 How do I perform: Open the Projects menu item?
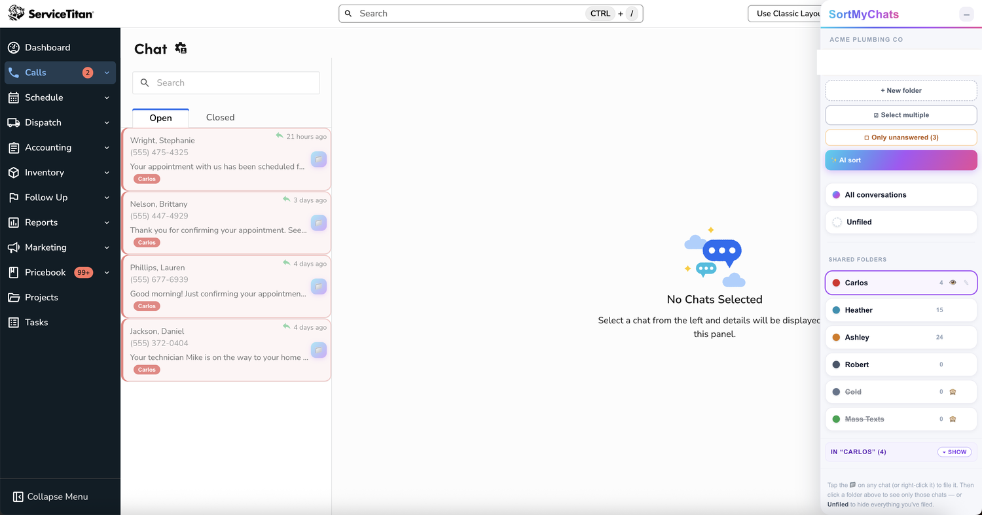point(60,297)
